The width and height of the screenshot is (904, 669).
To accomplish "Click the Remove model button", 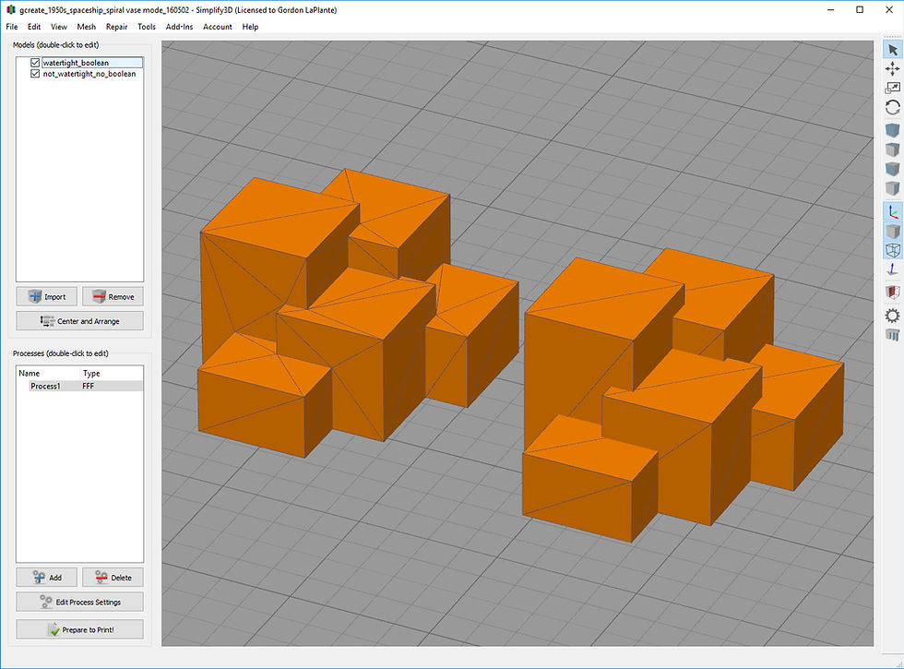I will tap(113, 296).
